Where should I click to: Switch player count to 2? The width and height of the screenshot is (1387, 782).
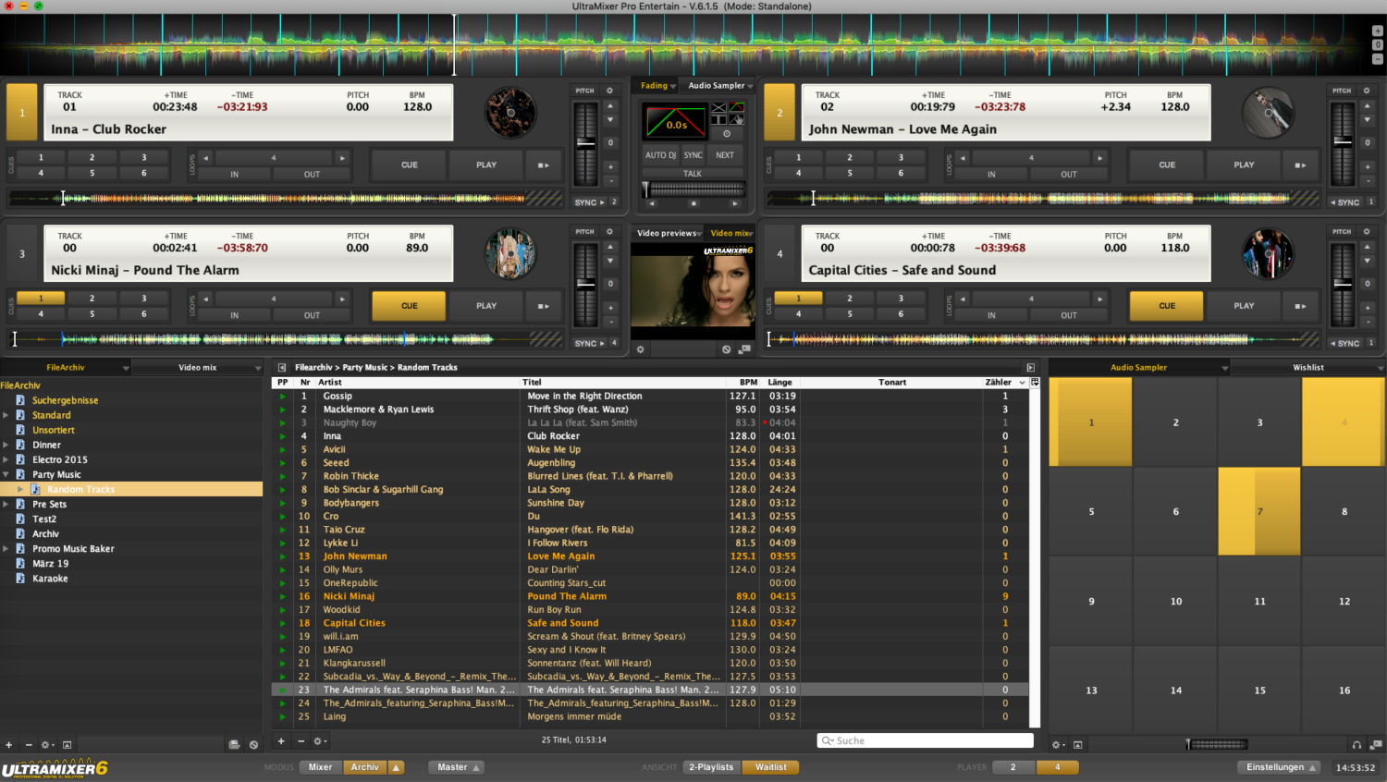(x=1013, y=767)
